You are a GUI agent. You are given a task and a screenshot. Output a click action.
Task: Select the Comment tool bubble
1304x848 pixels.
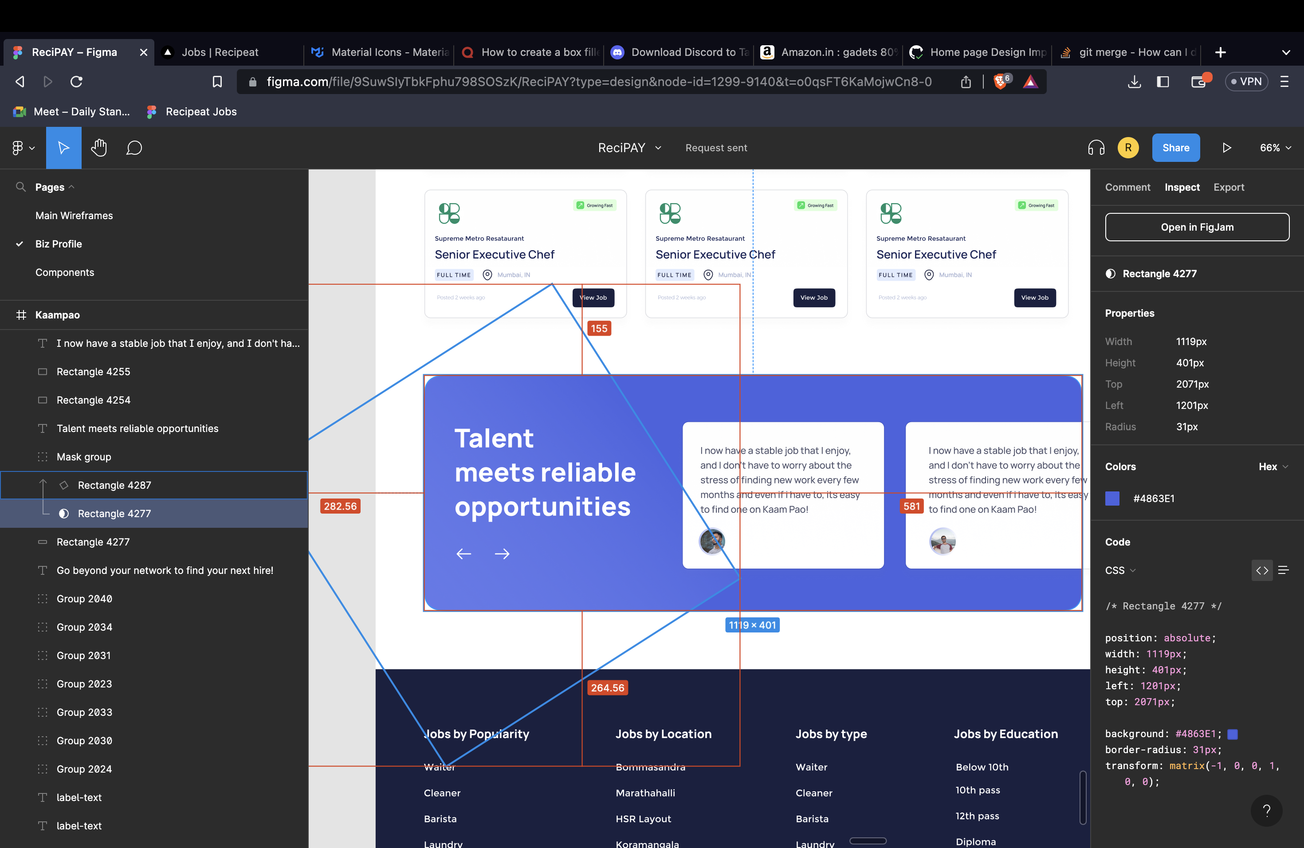click(134, 148)
